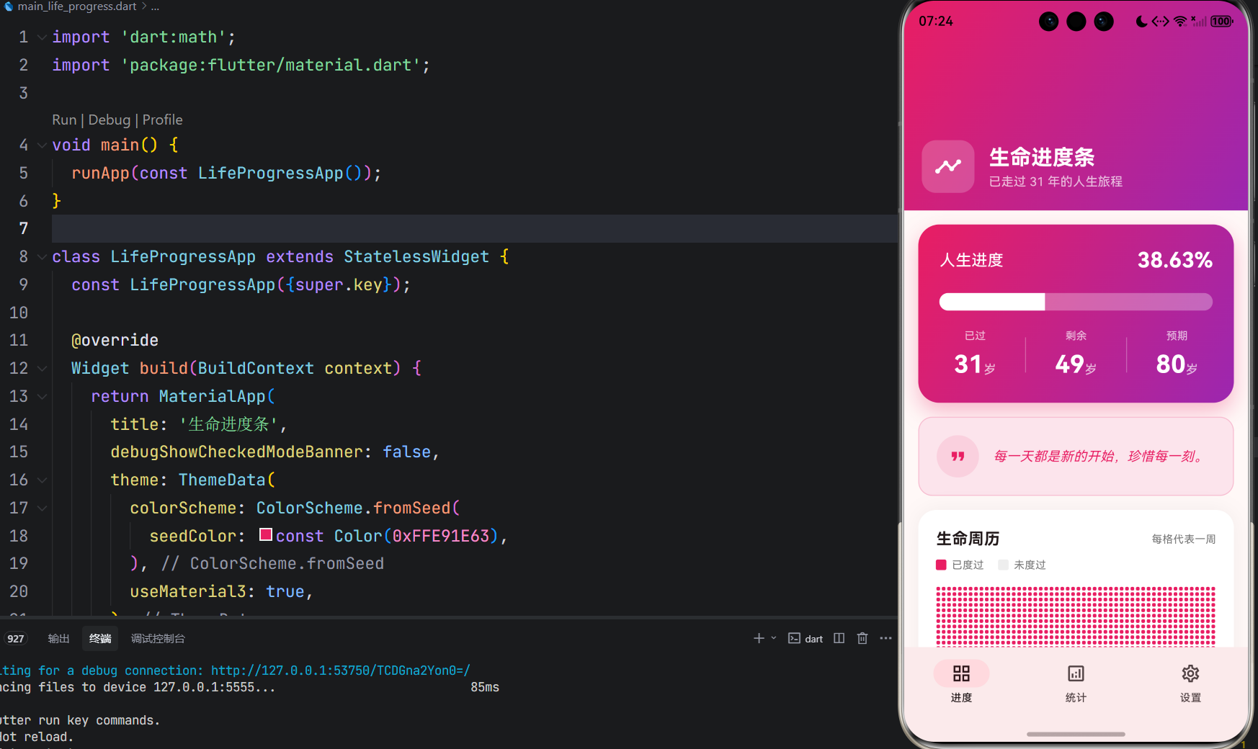Collapse ThemeData fold arrow at line 16
Image resolution: width=1258 pixels, height=749 pixels.
42,480
